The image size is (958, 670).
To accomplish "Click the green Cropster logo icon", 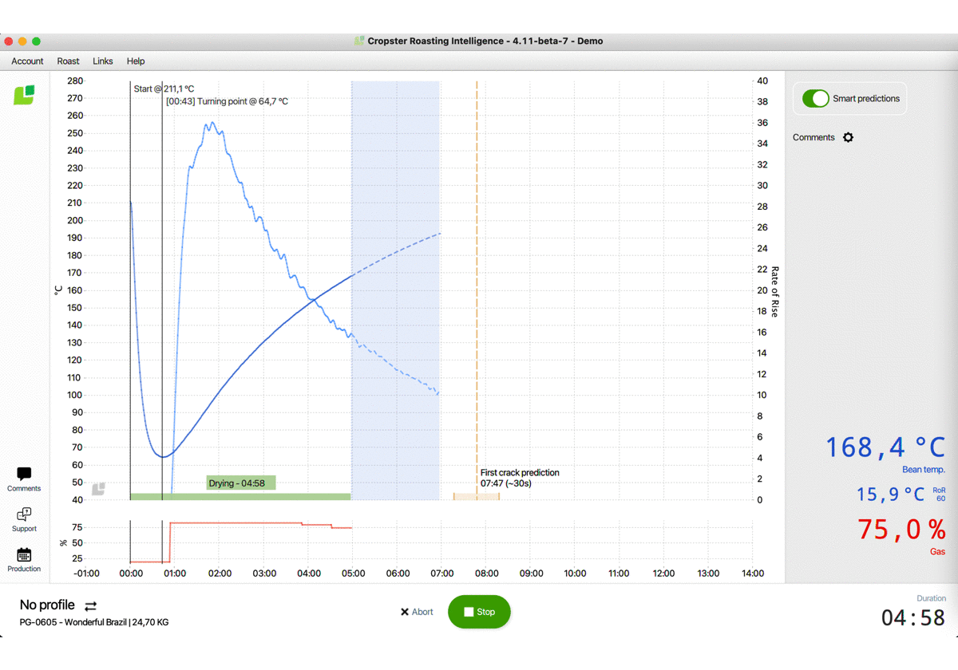I will point(24,95).
